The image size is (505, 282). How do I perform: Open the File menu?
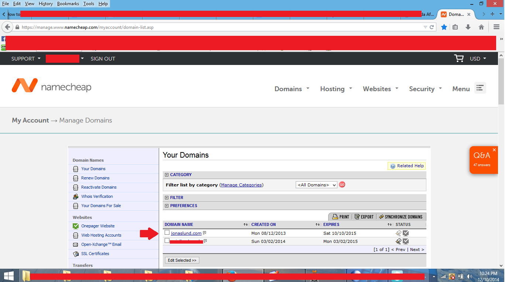(x=6, y=4)
